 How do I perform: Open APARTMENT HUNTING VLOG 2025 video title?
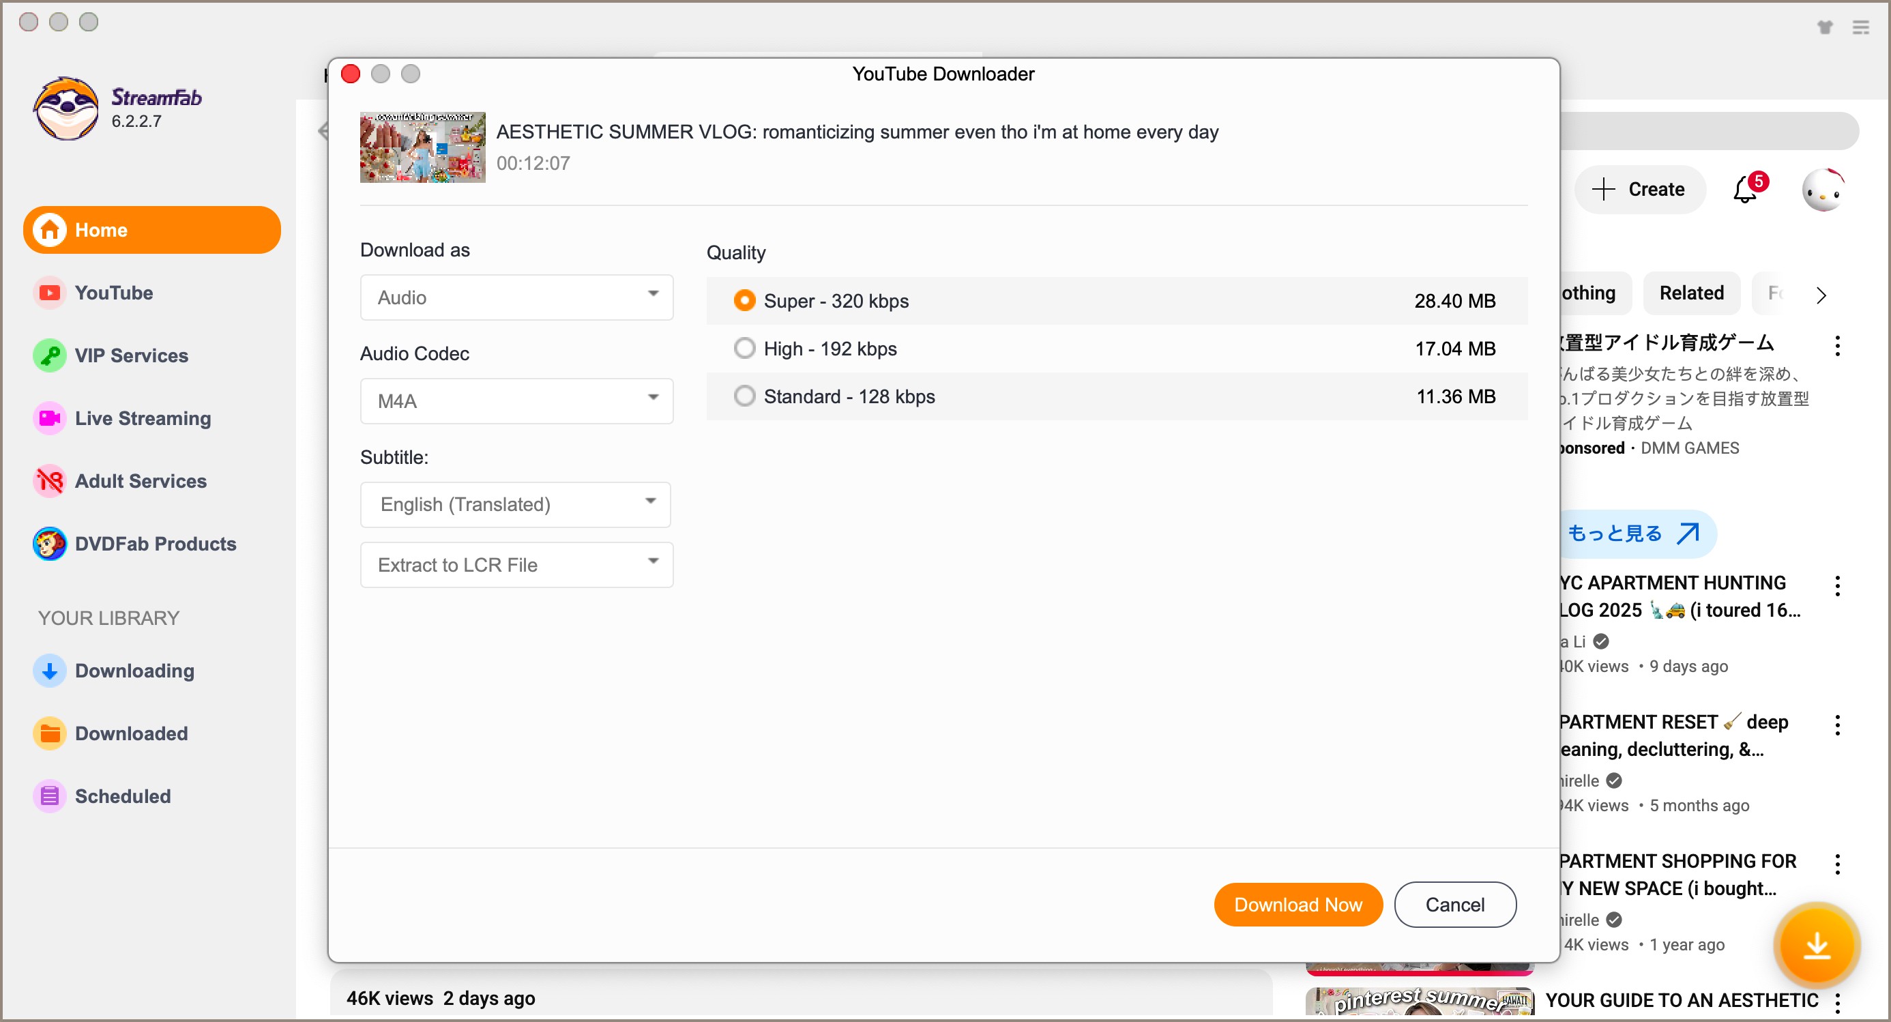click(x=1680, y=596)
